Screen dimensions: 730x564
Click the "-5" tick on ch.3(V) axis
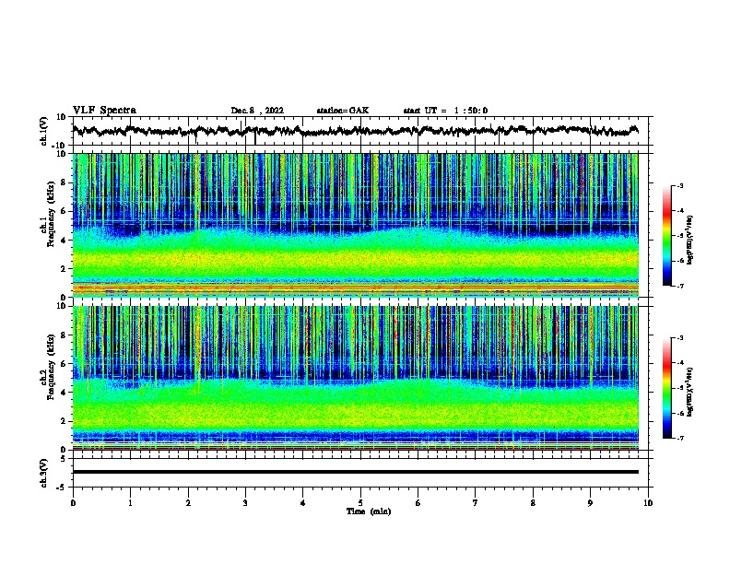click(x=62, y=488)
